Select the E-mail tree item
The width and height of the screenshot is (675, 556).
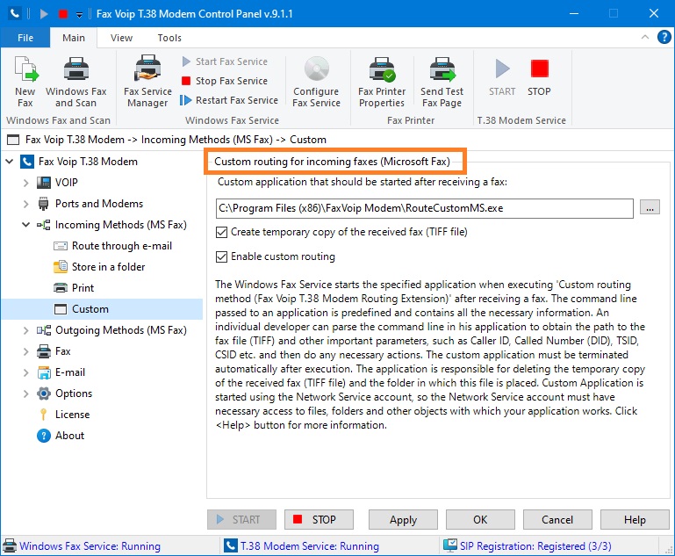61,372
